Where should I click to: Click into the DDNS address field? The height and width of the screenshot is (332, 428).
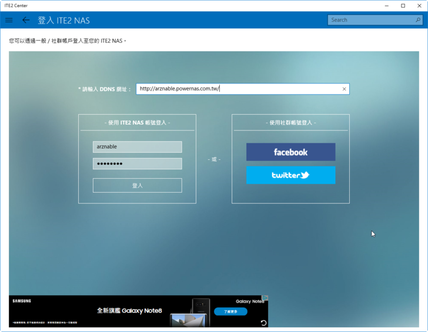click(235, 89)
